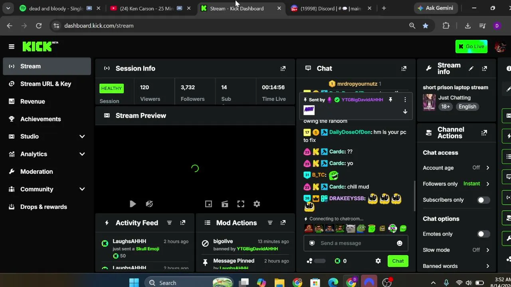The height and width of the screenshot is (287, 511).
Task: Expand pinned message with down arrow
Action: click(405, 112)
